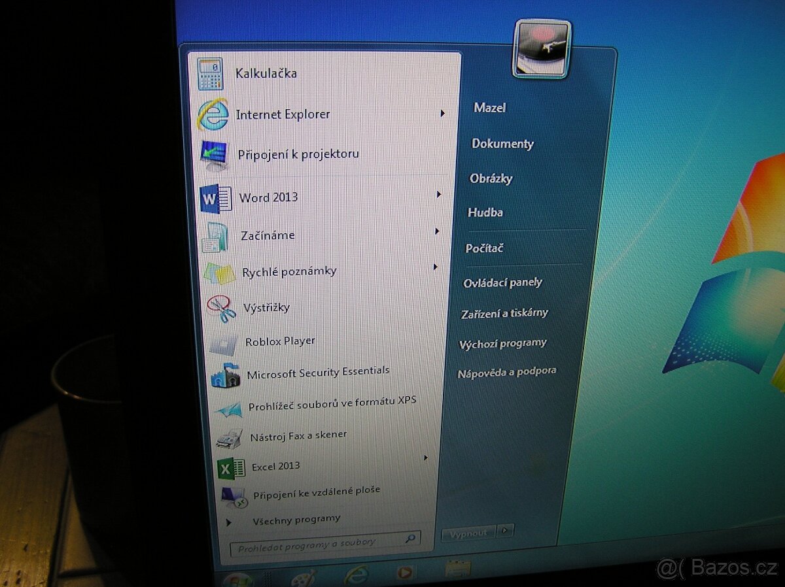Click the user account picture thumbnail
This screenshot has height=587, width=785.
coord(542,49)
